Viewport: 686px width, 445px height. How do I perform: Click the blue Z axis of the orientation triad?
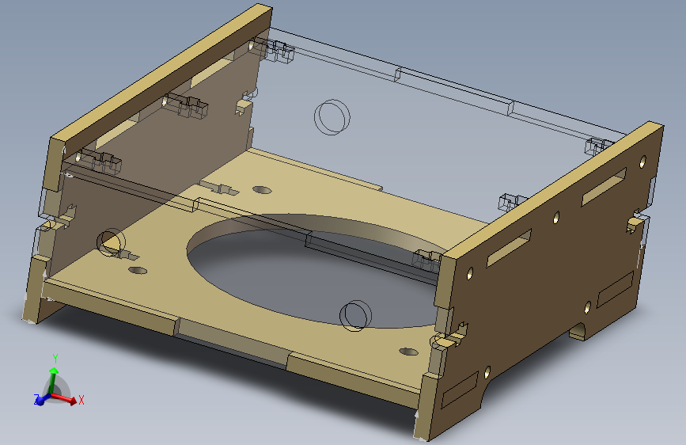(42, 399)
